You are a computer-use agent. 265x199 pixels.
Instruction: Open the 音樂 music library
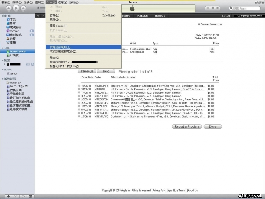[13, 19]
